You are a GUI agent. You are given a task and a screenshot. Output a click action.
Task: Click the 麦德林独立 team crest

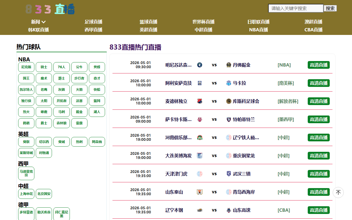click(200, 101)
